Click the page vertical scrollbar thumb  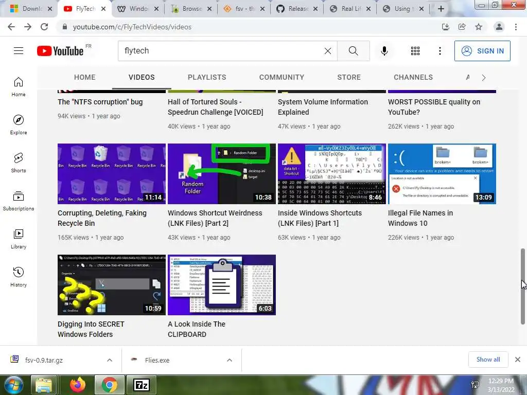(523, 286)
